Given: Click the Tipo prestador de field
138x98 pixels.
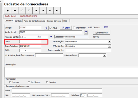Looking at the screenshot, I should [88, 50].
